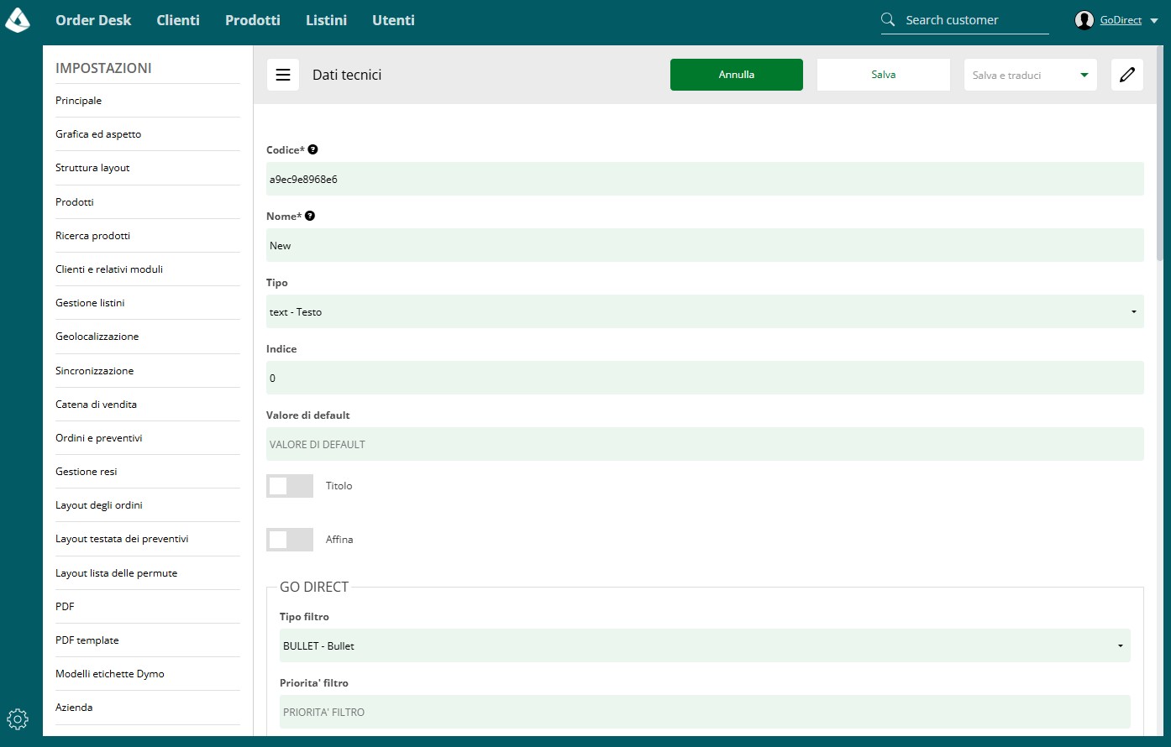Open the Utenti menu
This screenshot has width=1171, height=747.
click(x=393, y=20)
